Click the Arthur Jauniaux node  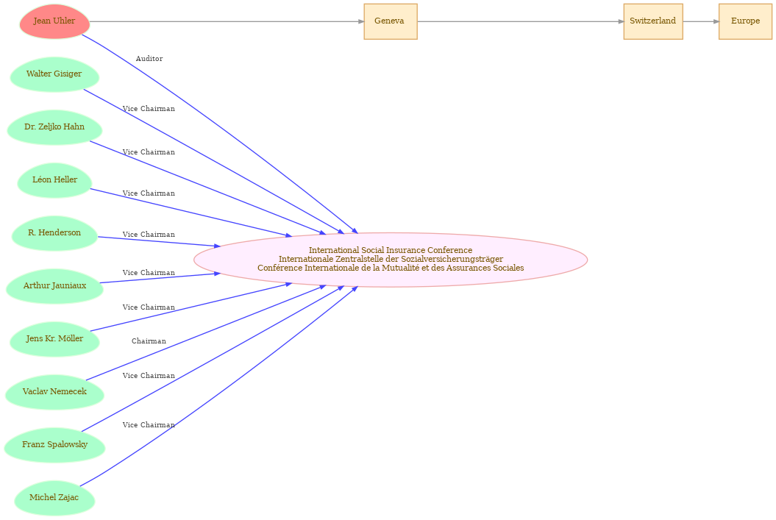click(54, 286)
